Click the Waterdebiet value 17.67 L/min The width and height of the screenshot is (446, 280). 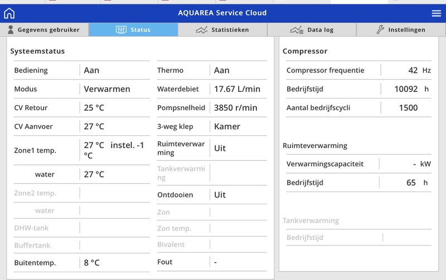click(237, 89)
